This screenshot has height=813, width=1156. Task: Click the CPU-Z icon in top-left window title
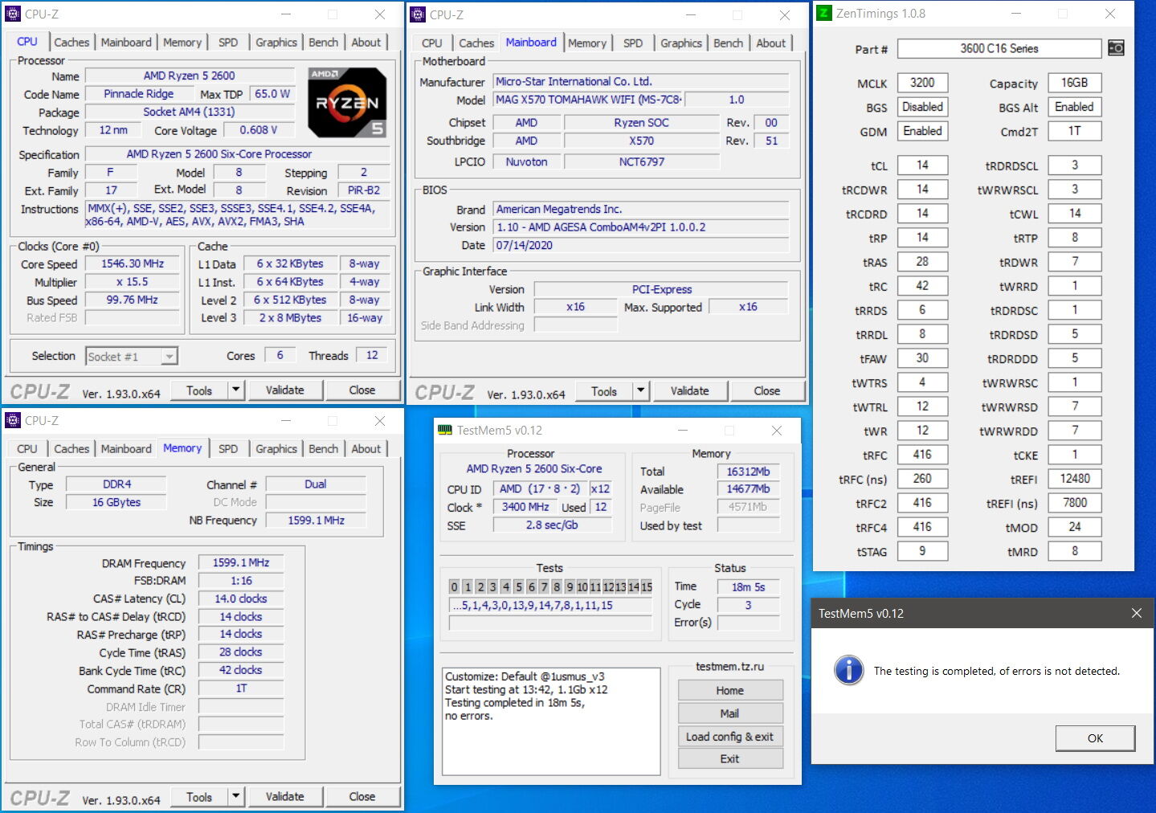13,14
